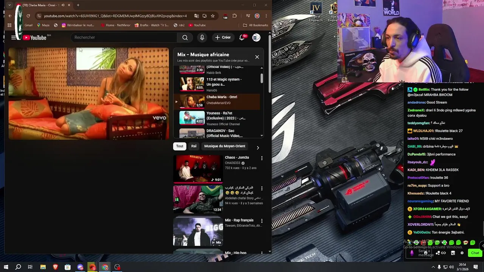Image resolution: width=484 pixels, height=272 pixels.
Task: Open volume control in system tray
Action: (451, 267)
